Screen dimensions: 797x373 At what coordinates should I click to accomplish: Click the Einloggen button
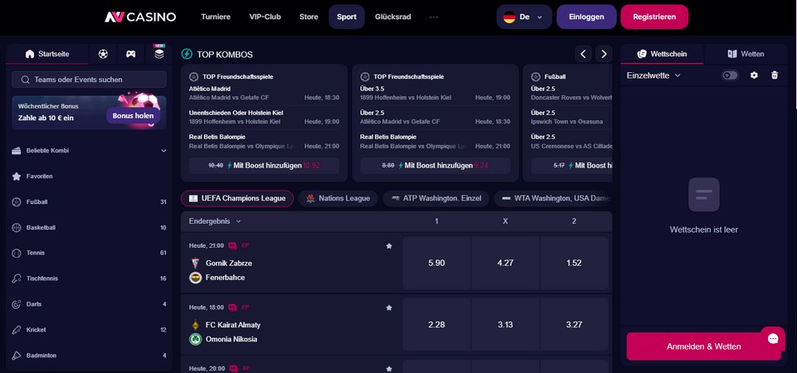tap(587, 17)
